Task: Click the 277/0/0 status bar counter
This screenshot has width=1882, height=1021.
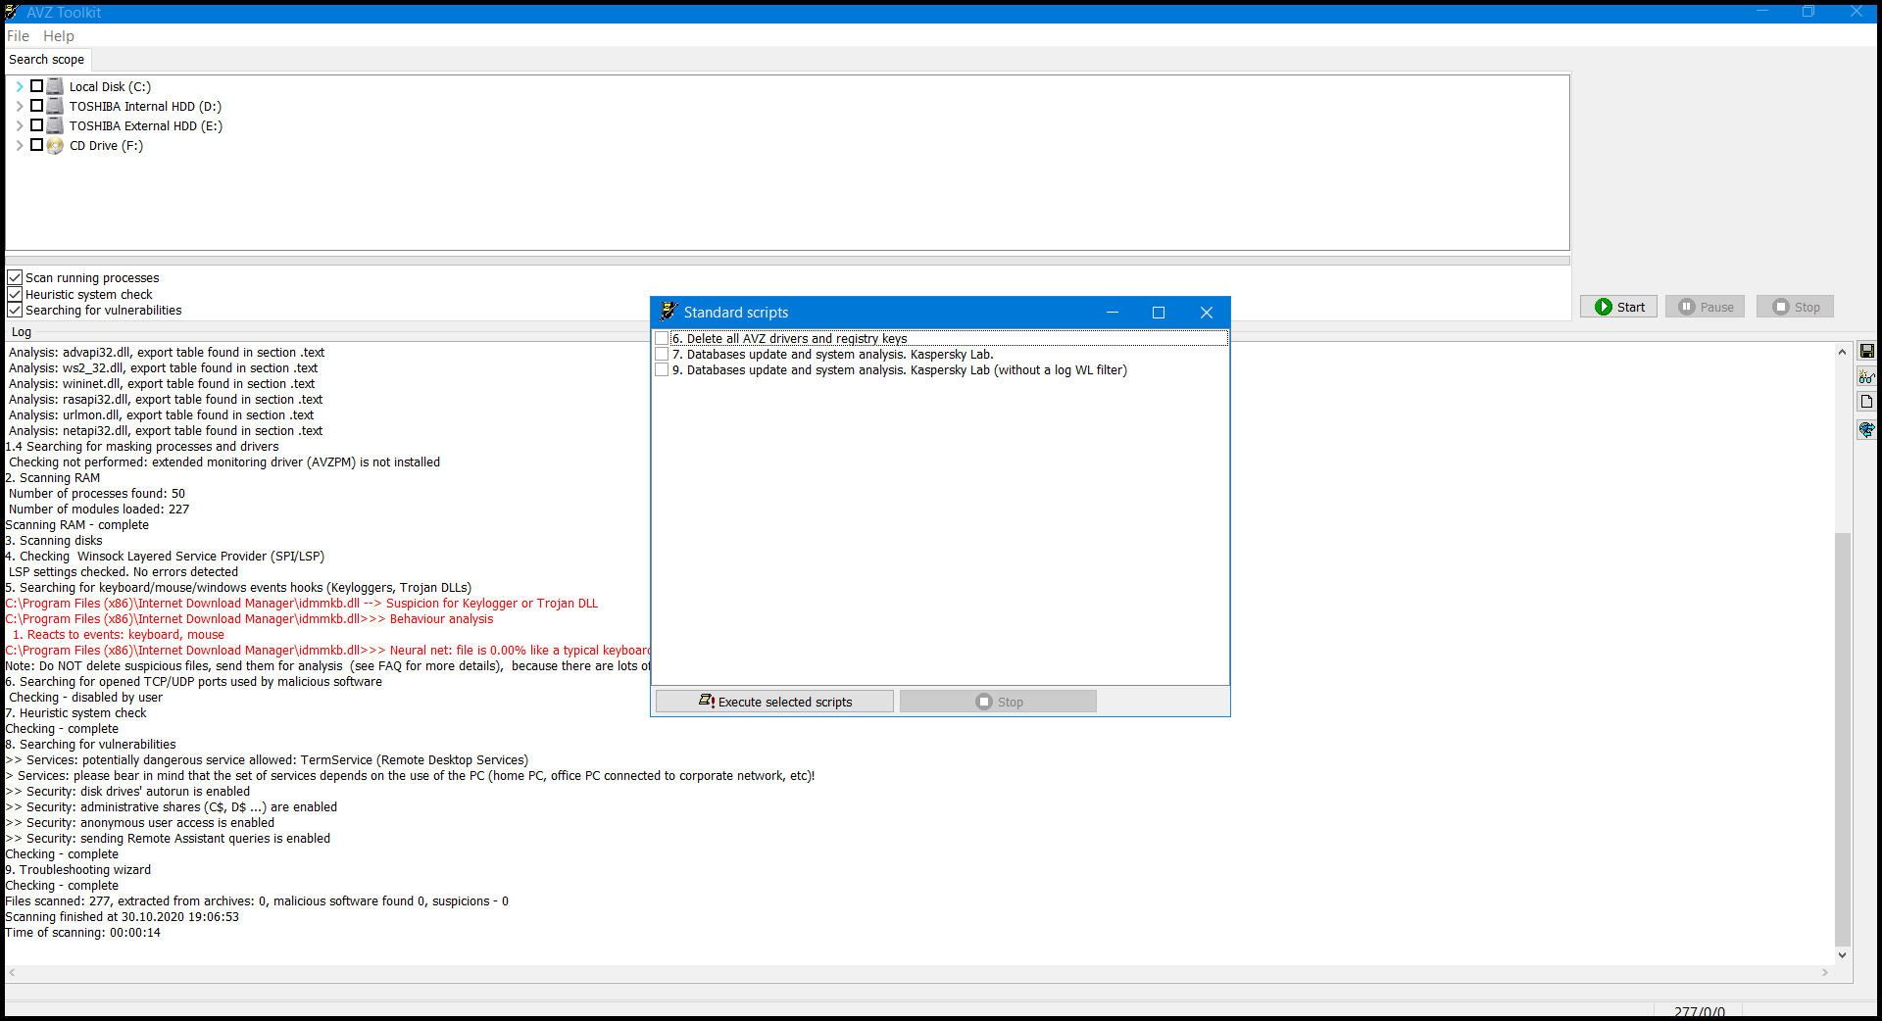Action: 1699,1010
